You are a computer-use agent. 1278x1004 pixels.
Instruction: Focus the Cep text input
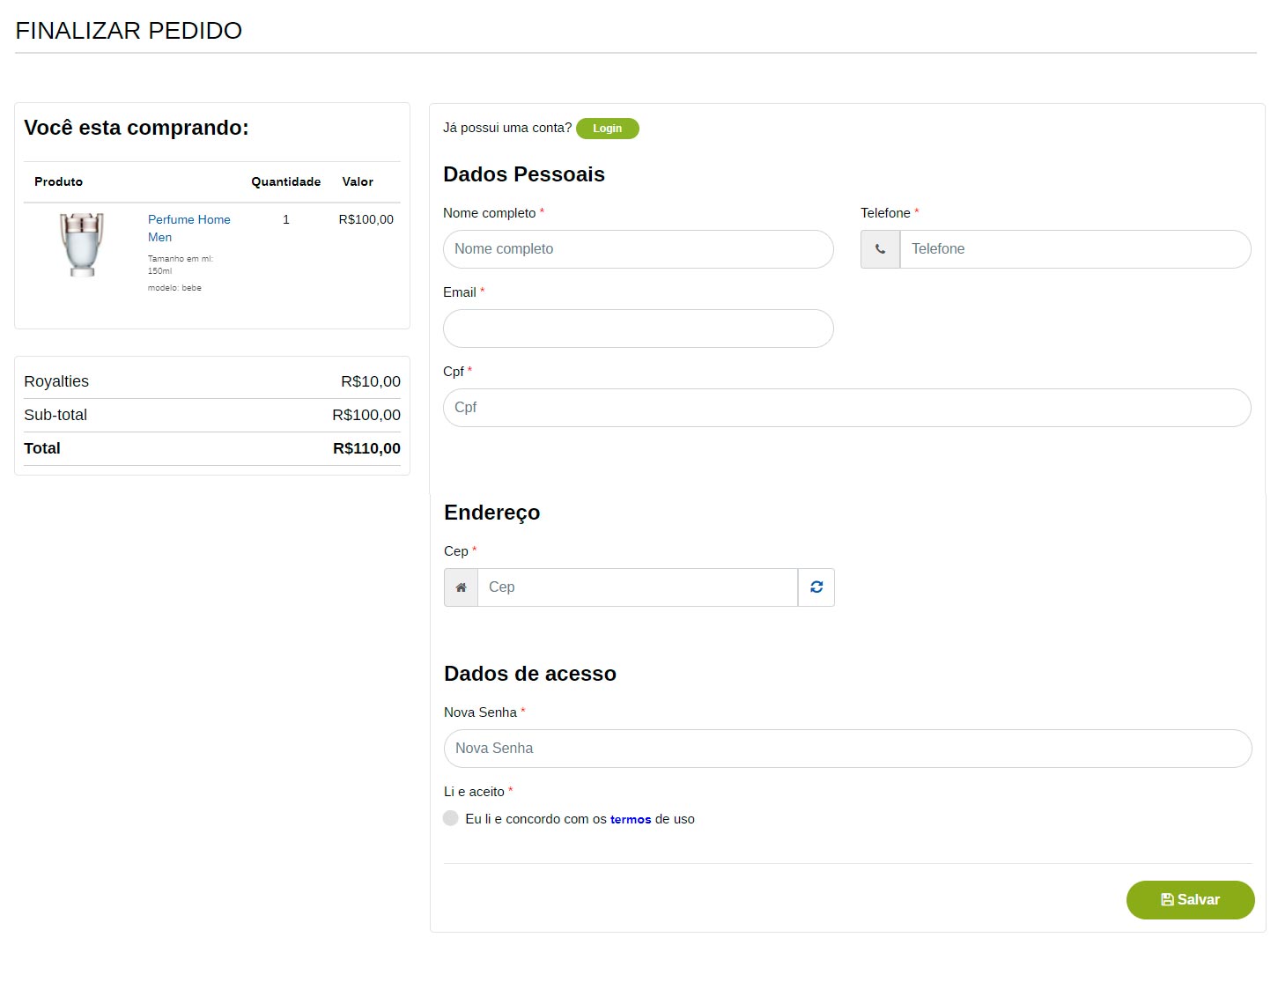pos(637,587)
